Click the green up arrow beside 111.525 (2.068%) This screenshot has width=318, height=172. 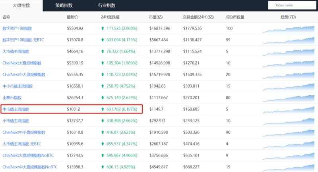click(103, 29)
